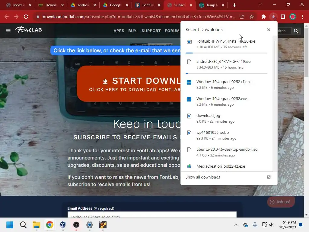Reload the current page
This screenshot has width=309, height=232.
(26, 17)
